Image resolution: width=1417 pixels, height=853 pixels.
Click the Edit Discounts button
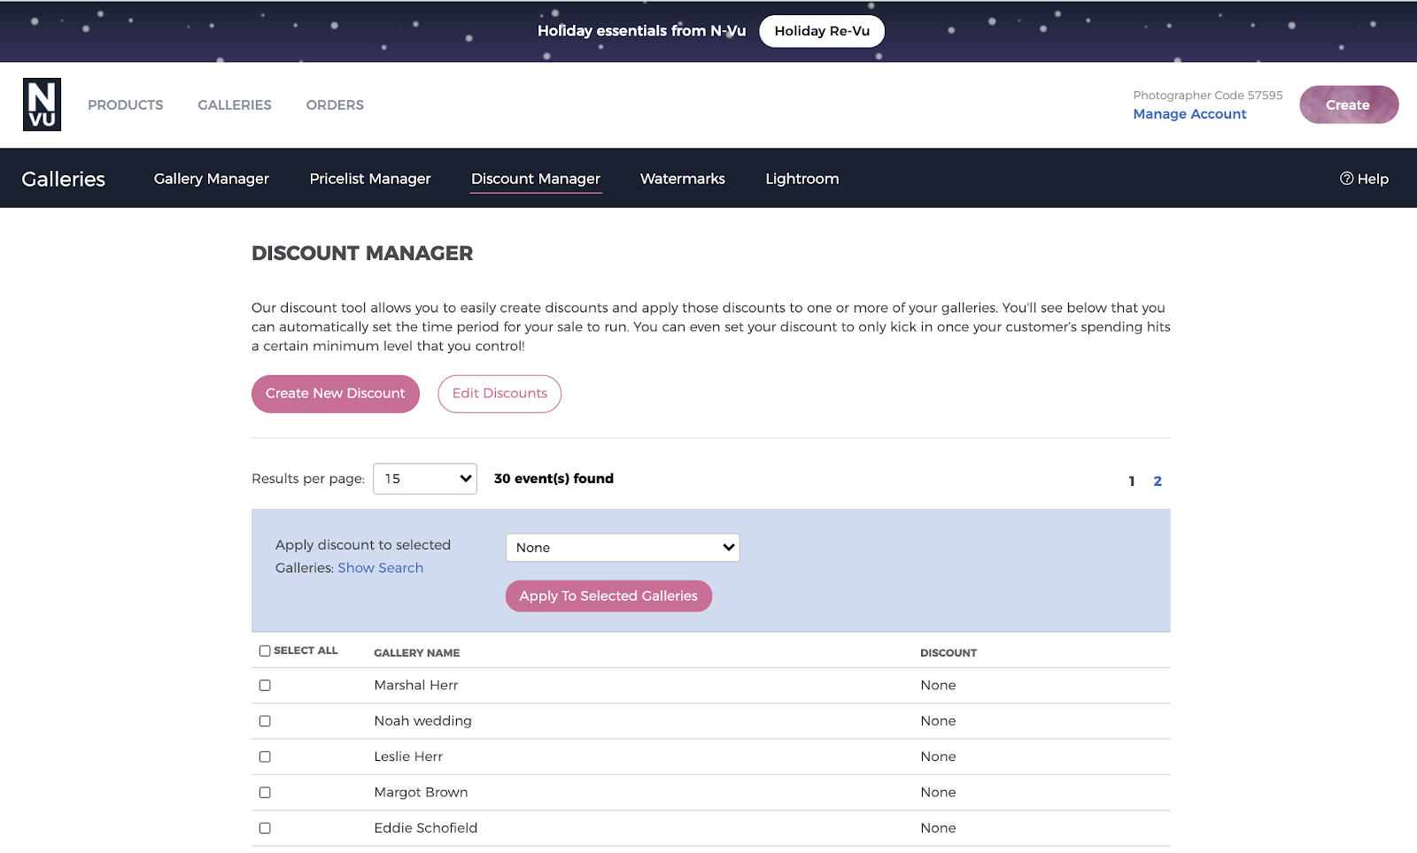(x=499, y=394)
